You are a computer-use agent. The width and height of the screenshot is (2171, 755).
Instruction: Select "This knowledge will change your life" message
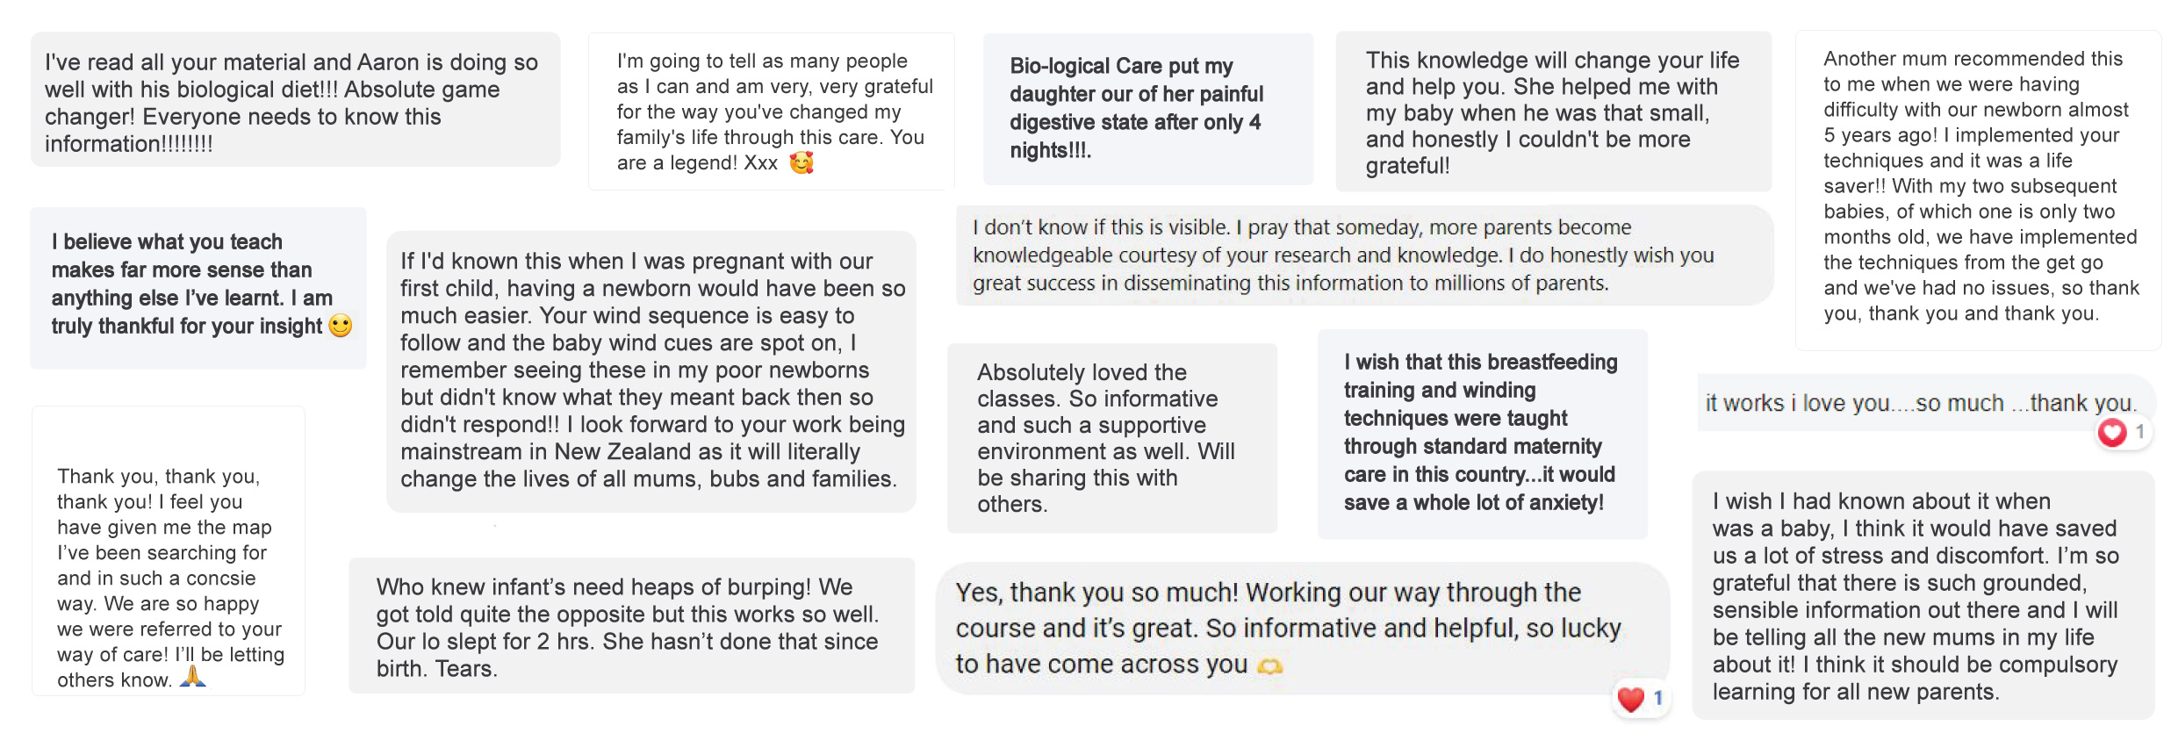coord(1553,111)
